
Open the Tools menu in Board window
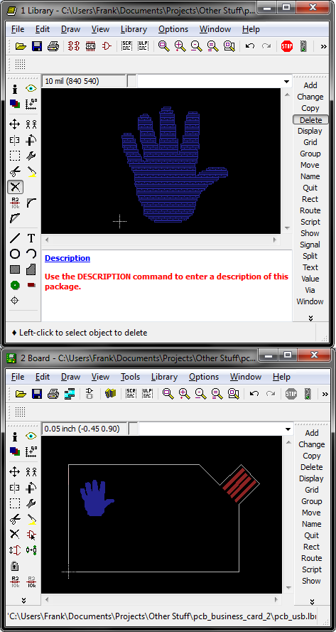[130, 377]
